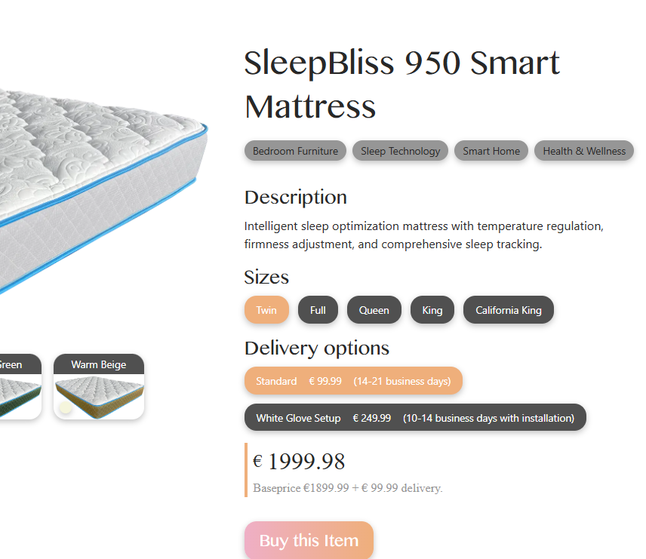Click the product description paragraph
This screenshot has width=646, height=559.
(x=423, y=235)
